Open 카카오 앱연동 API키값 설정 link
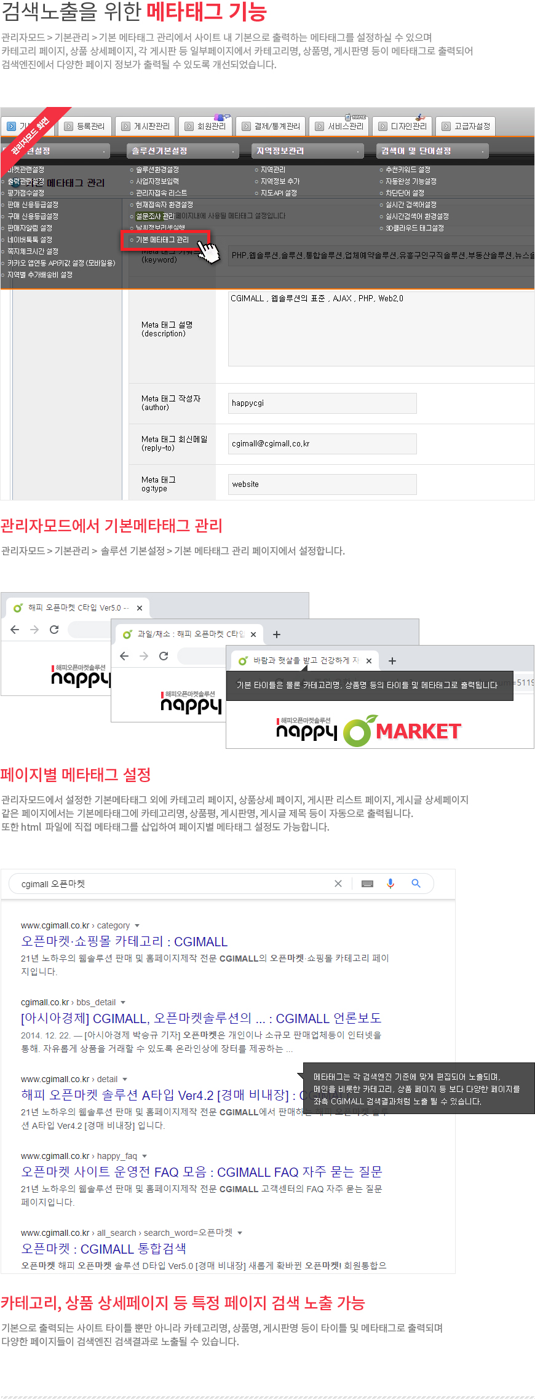The image size is (535, 1400). coord(61,263)
